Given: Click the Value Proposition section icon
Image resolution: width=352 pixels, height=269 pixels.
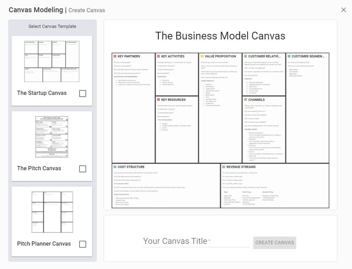Looking at the screenshot, I should tap(202, 56).
